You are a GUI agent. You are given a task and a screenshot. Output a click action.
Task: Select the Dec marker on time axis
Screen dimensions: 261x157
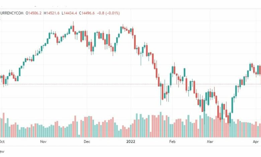(x=87, y=142)
